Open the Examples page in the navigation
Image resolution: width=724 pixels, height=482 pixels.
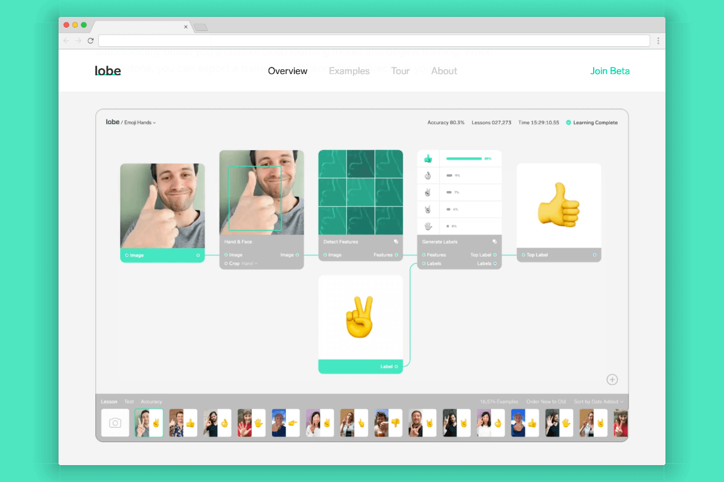coord(349,70)
